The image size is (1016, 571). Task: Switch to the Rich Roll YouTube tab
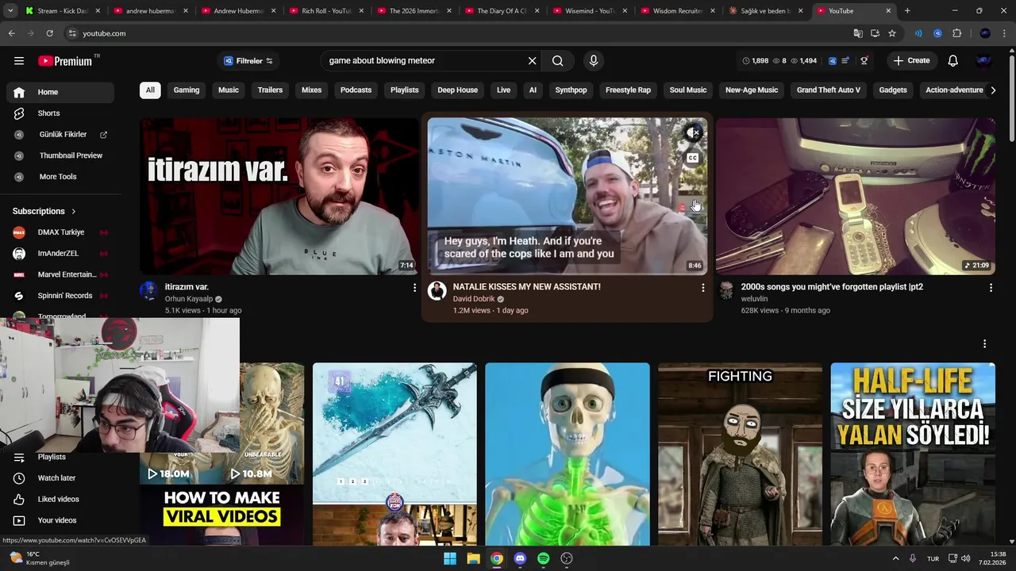click(x=326, y=11)
